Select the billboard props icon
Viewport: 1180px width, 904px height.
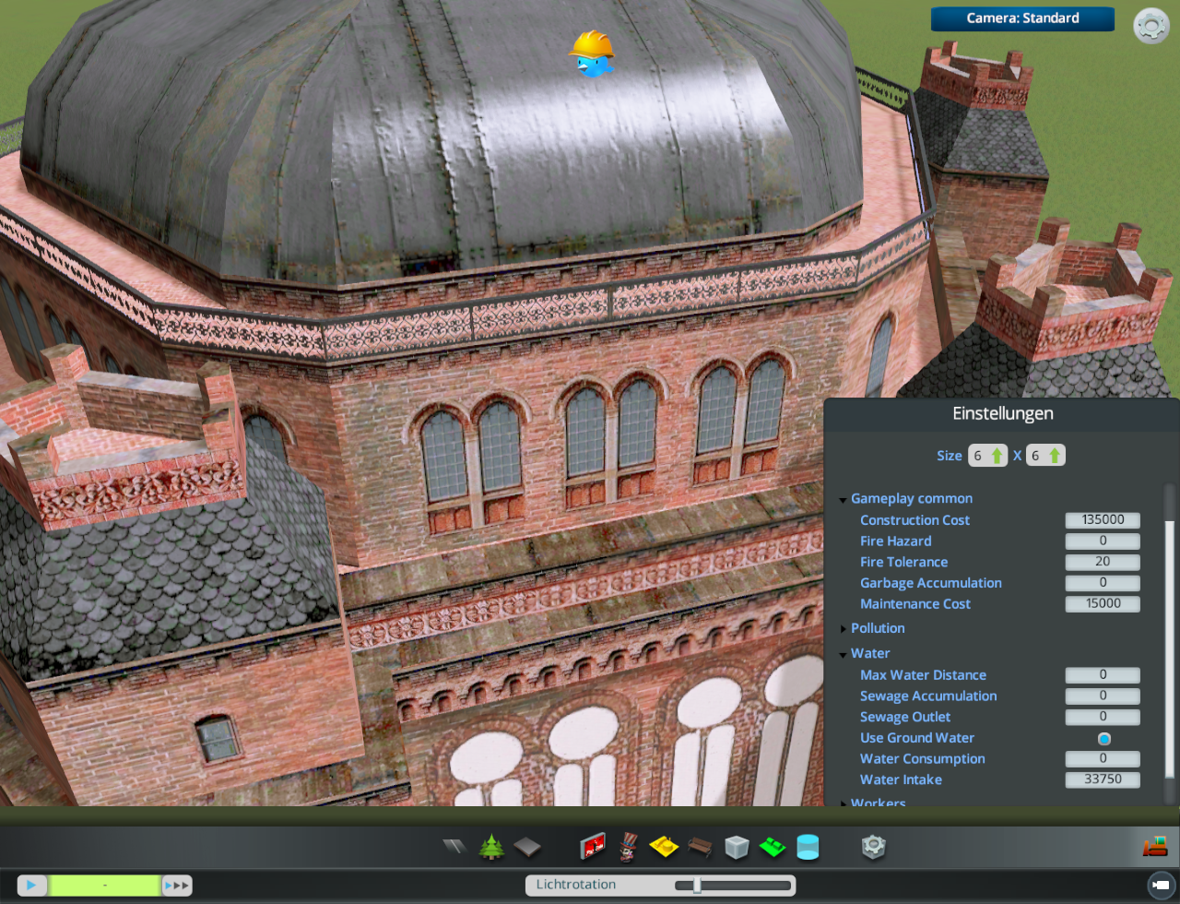pos(593,846)
